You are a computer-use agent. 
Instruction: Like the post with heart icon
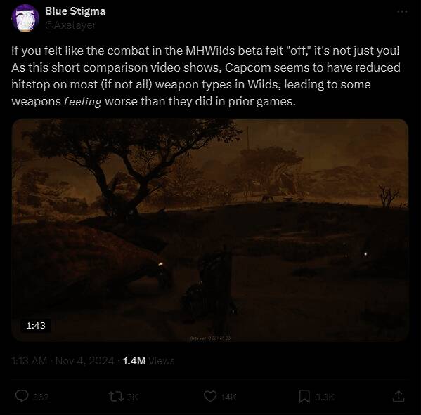pyautogui.click(x=210, y=396)
